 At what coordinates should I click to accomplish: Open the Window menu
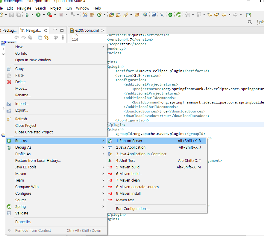(83, 8)
